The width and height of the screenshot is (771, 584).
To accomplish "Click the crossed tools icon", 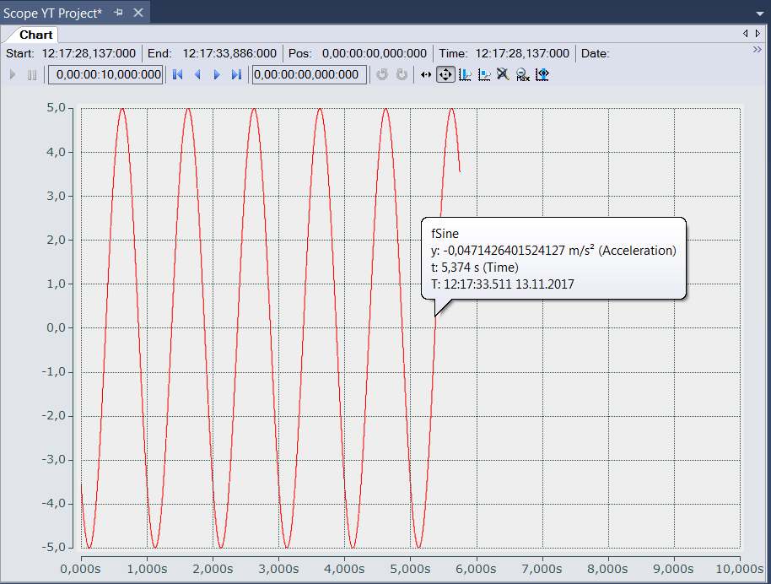I will [503, 74].
